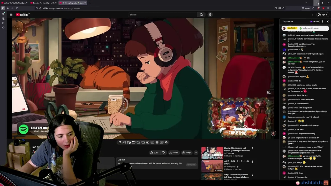Switch to Visiting The World's Most tab

(14, 3)
